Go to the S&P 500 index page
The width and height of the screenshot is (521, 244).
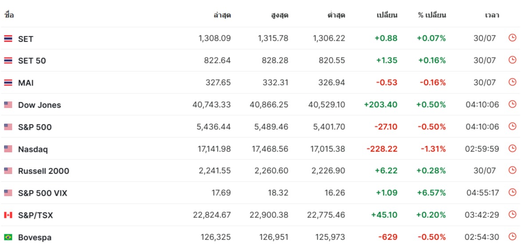click(35, 127)
